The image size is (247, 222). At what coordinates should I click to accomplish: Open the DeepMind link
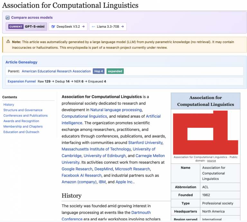[104, 169]
